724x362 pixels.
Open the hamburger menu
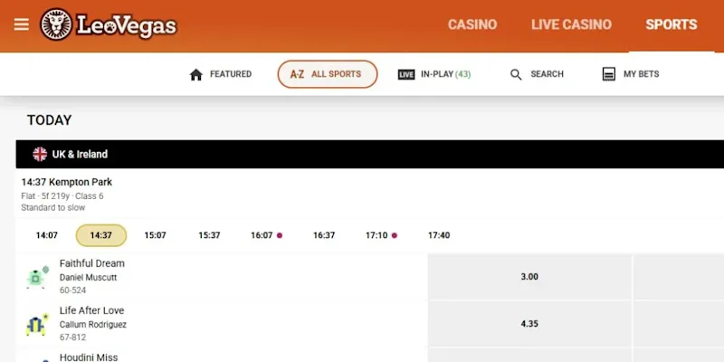[21, 24]
